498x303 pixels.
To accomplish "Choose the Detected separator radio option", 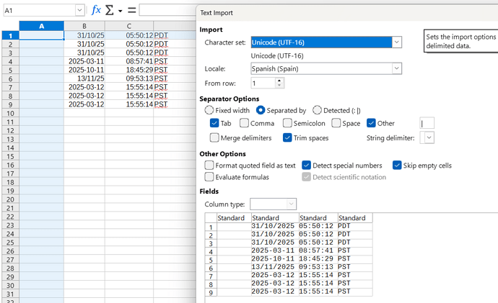I will click(x=318, y=110).
